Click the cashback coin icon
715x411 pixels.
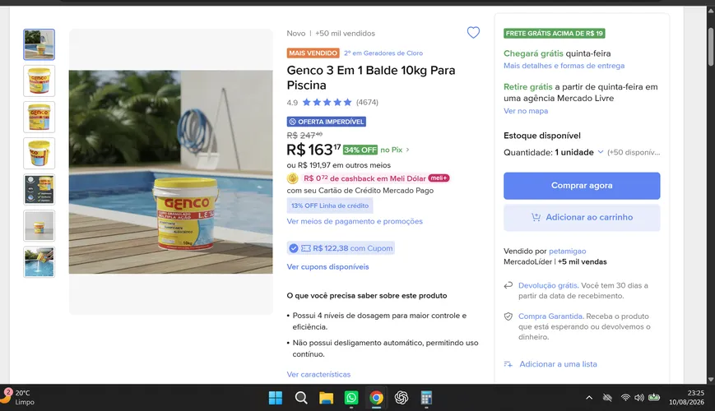(x=292, y=178)
